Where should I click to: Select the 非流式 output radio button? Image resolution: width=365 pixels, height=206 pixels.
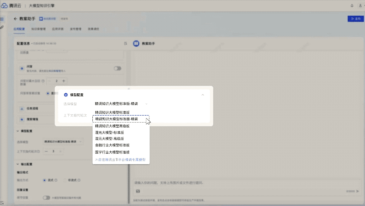65,180
